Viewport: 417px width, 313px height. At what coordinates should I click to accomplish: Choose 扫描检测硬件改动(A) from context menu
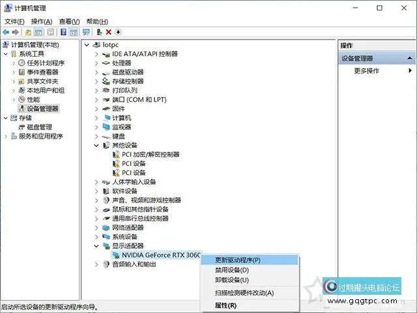coord(250,293)
